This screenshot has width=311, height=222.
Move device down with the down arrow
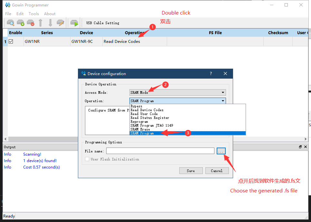[50, 23]
